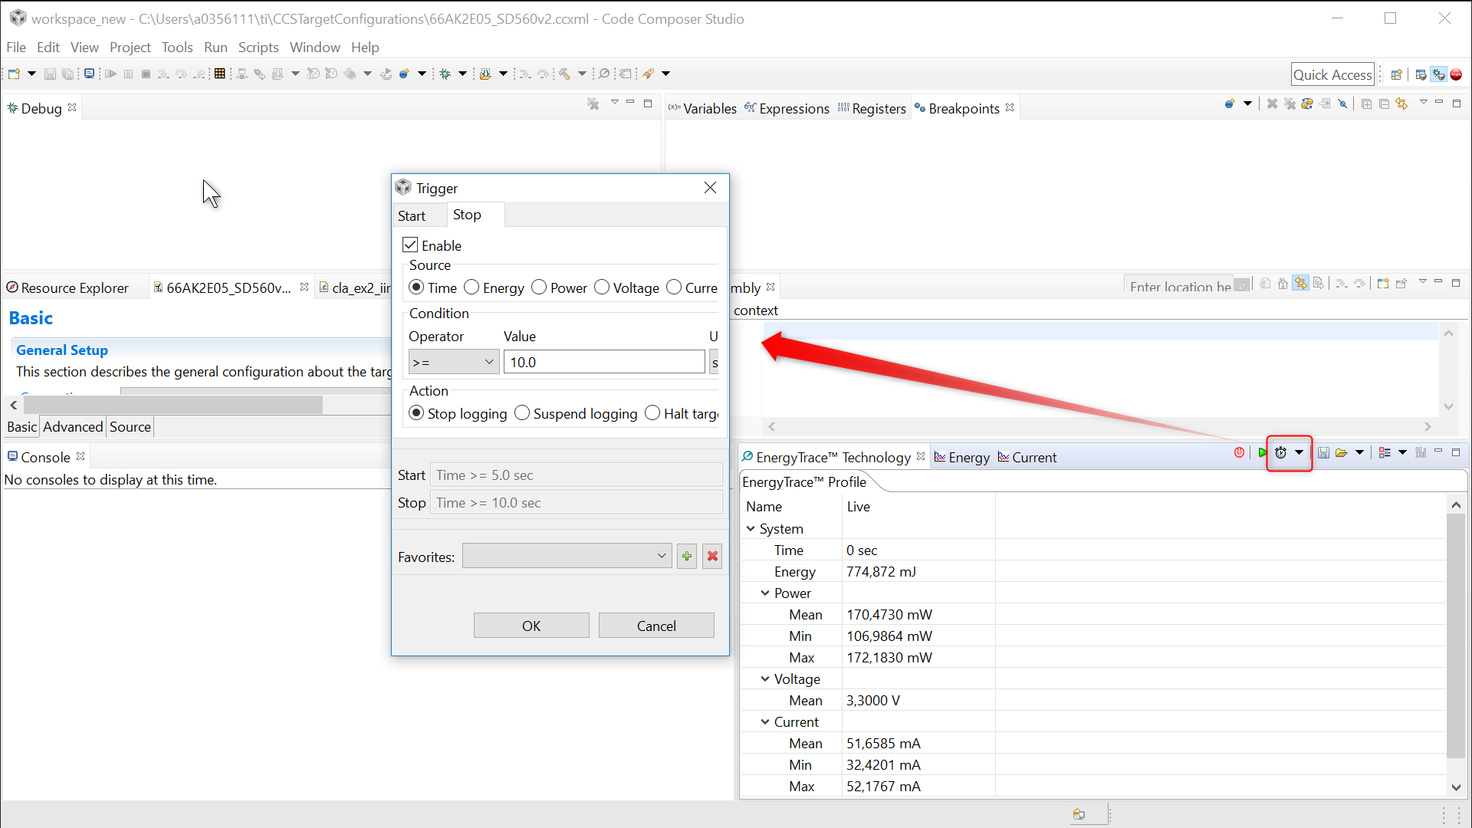Screen dimensions: 1472x828
Task: Select the Voltage source radio button
Action: point(602,287)
